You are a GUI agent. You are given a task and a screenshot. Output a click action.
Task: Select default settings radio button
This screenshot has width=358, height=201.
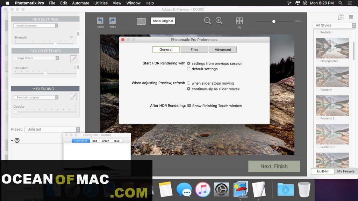coord(188,69)
